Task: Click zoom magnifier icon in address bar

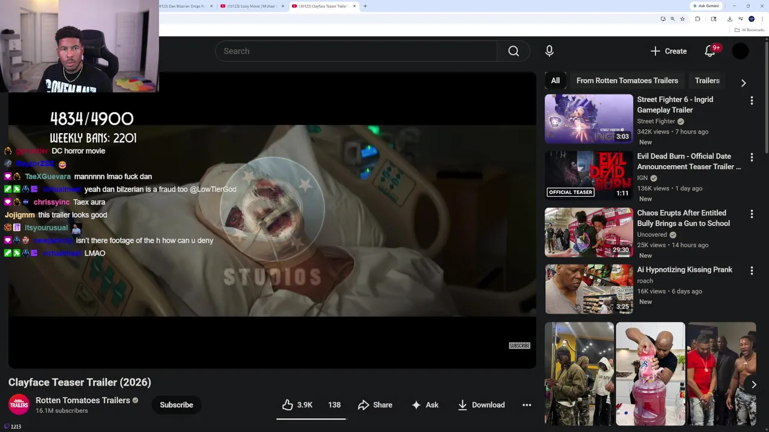Action: pyautogui.click(x=672, y=19)
